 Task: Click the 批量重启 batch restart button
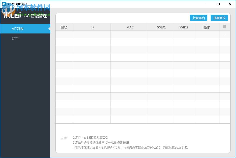point(198,18)
